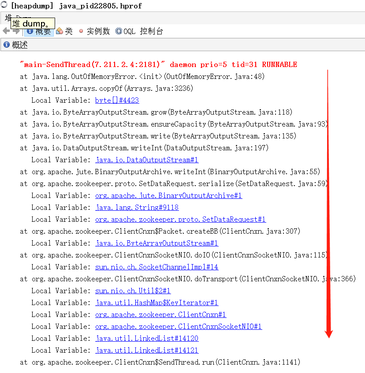
Task: Click the ClientCnxnSocketNIO.doIO stack frame
Action: click(174, 255)
